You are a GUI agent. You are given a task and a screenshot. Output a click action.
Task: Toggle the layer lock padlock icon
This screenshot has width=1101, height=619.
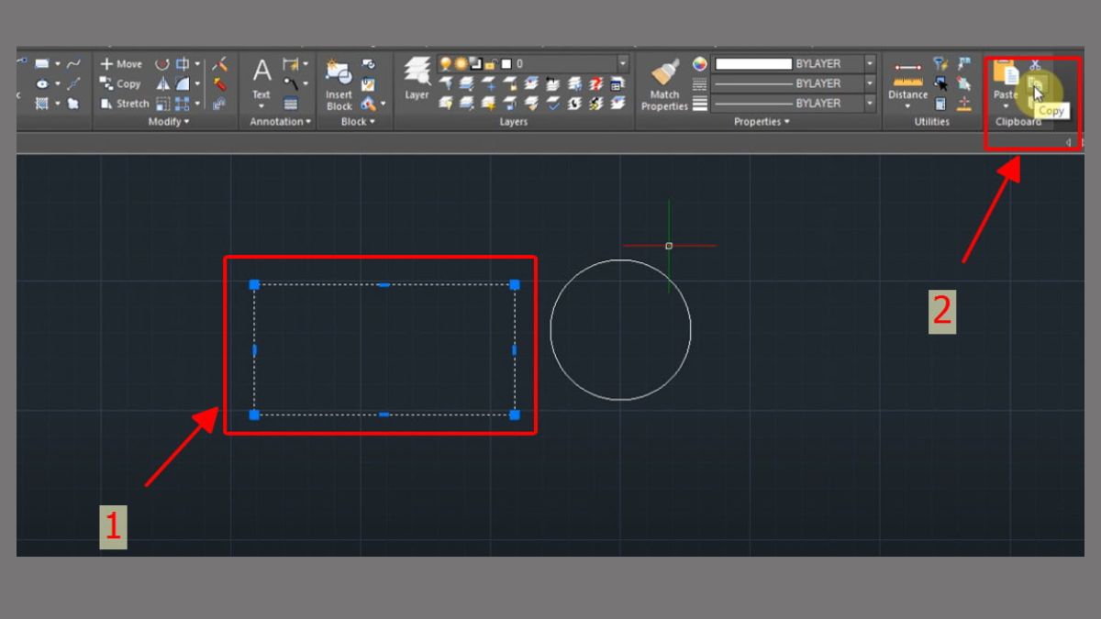(492, 64)
